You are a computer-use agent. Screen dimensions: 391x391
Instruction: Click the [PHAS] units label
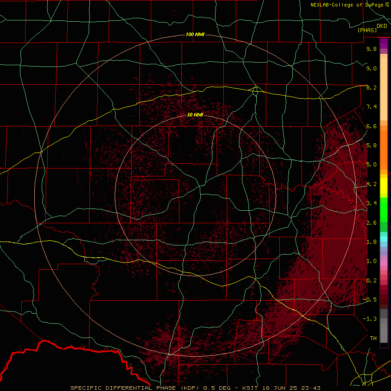click(367, 30)
